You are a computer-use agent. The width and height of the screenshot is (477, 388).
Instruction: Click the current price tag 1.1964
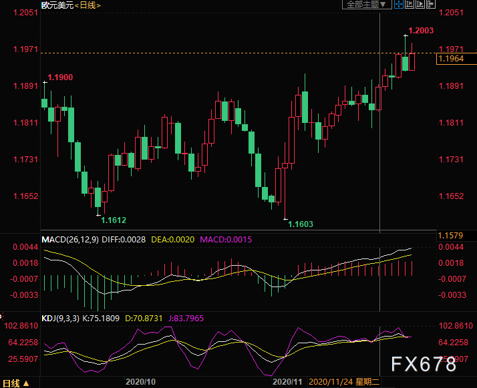[450, 59]
